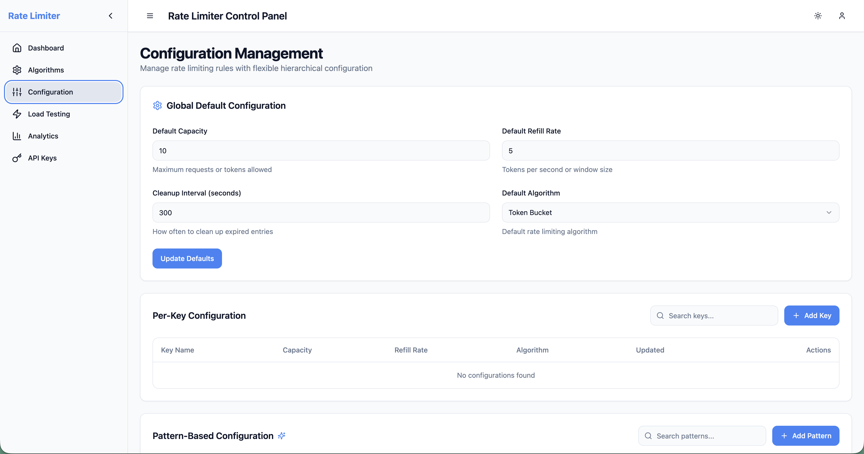Viewport: 864px width, 454px height.
Task: Click 'How often to clean up expired entries'
Action: [213, 232]
